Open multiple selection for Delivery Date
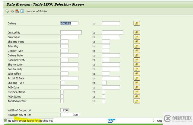The width and height of the screenshot is (193, 125). tap(137, 55)
